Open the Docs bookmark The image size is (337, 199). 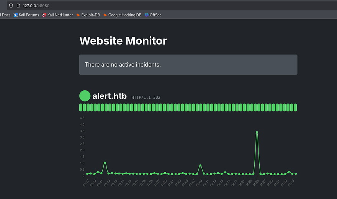pos(5,15)
